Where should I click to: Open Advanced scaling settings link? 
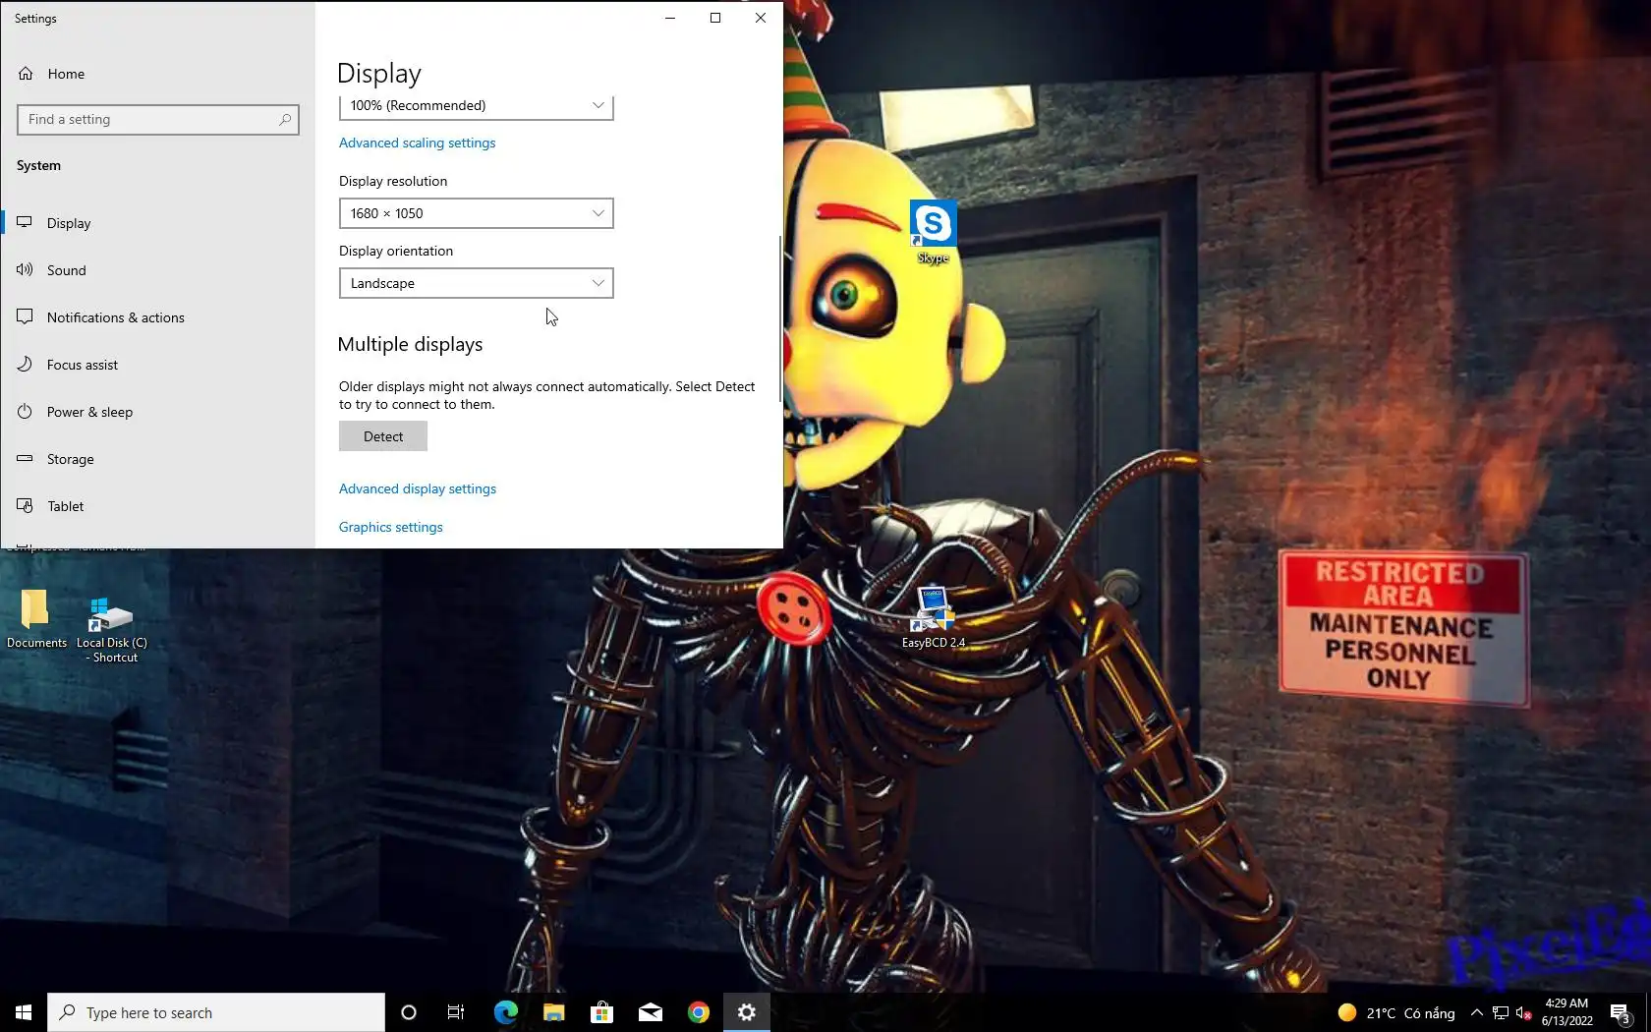tap(417, 143)
